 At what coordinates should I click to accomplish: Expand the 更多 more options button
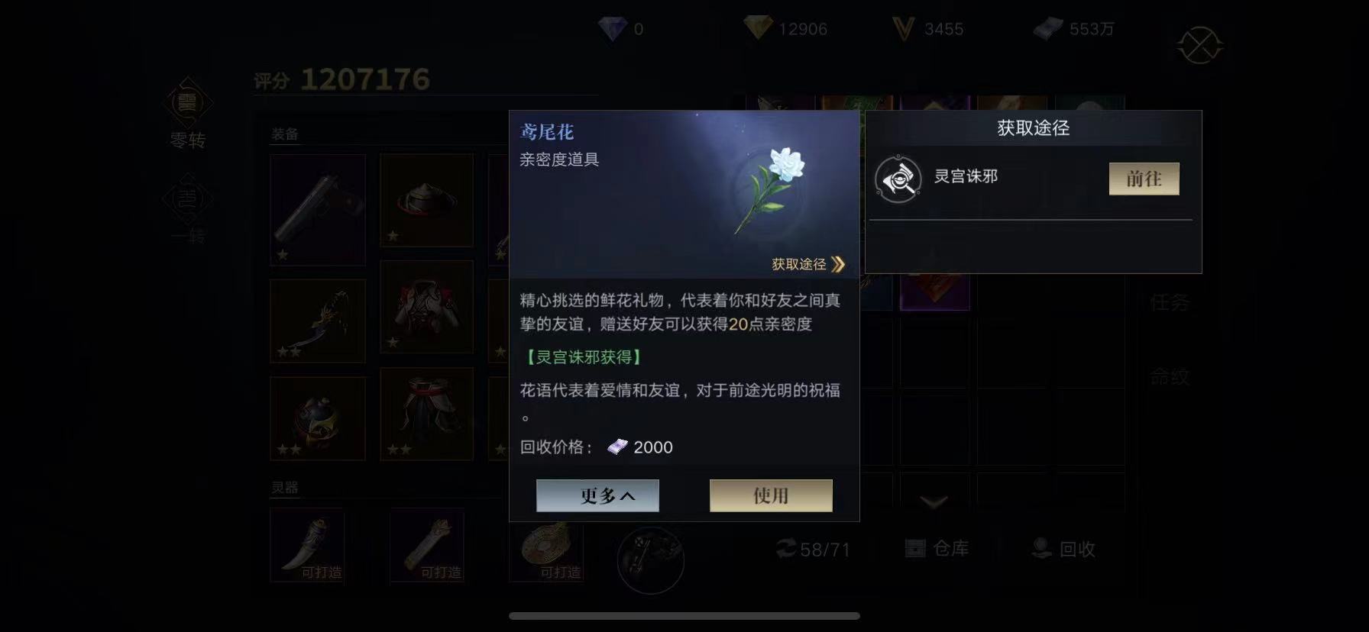coord(597,495)
